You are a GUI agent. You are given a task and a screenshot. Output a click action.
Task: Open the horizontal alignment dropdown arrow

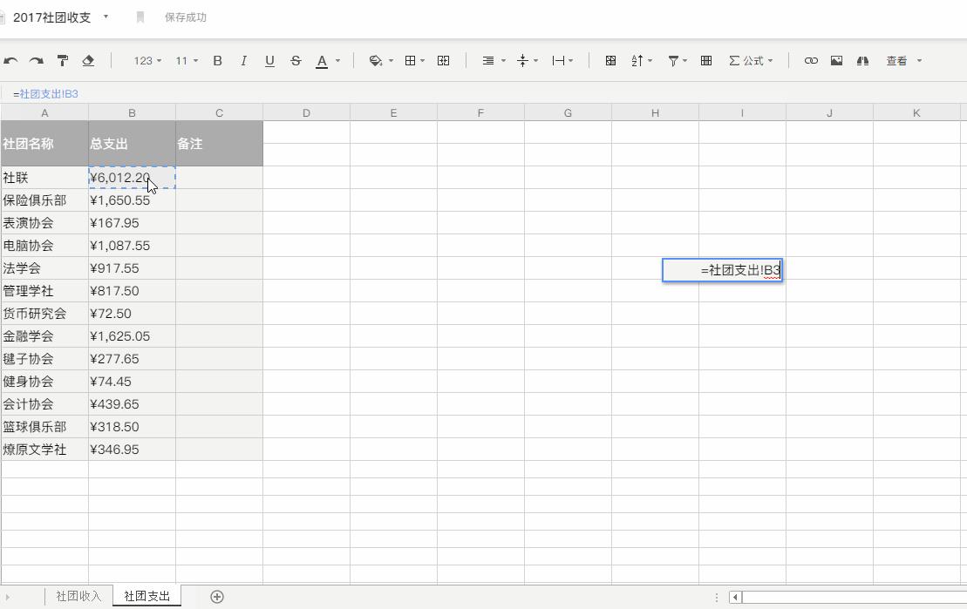[503, 60]
